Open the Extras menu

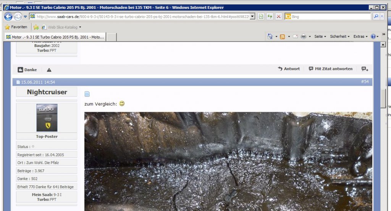pyautogui.click(x=360, y=37)
